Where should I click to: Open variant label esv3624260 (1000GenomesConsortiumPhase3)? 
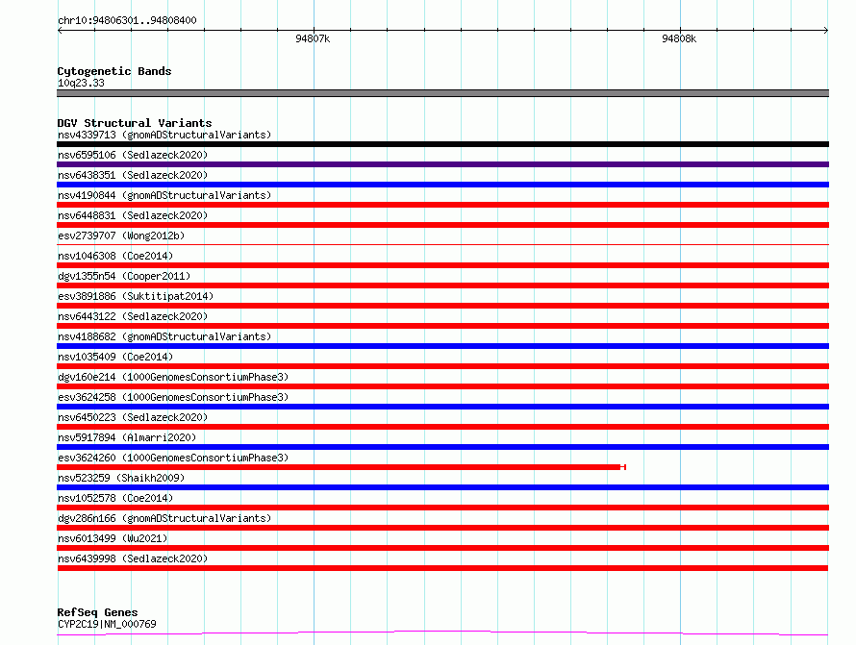click(173, 458)
